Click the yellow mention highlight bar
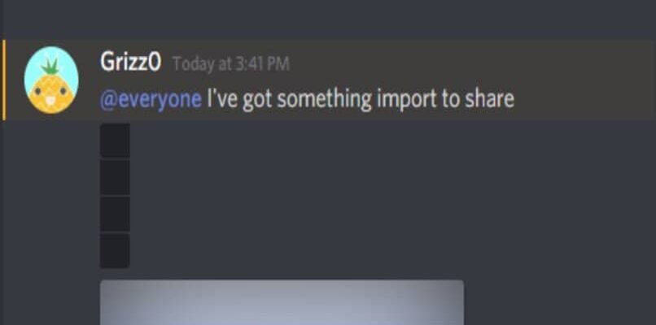Viewport: 656px width, 325px height. pyautogui.click(x=4, y=80)
